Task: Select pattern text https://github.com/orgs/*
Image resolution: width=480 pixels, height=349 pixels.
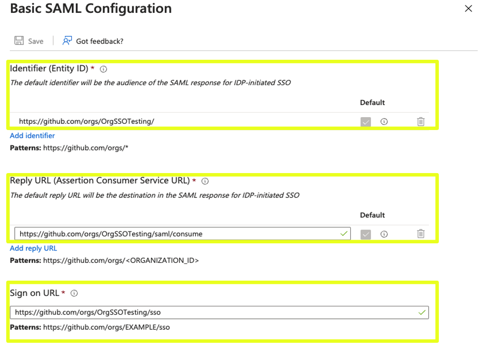Action: [x=85, y=148]
